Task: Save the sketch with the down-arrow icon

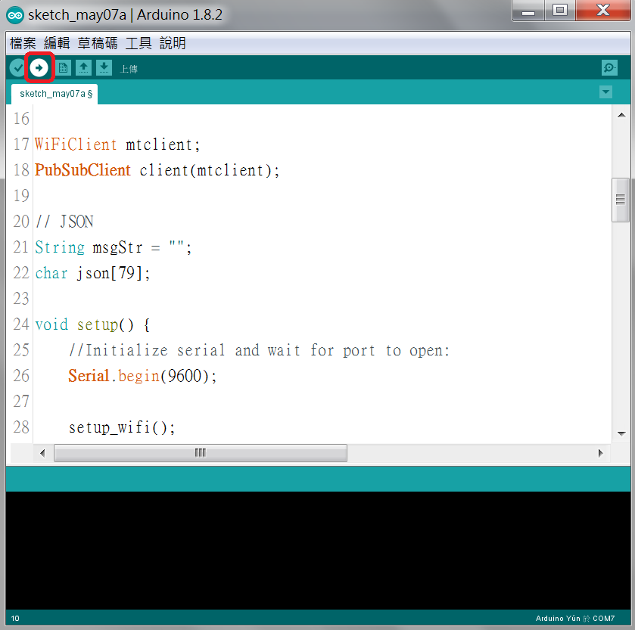Action: [x=104, y=67]
